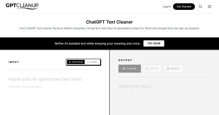
Task: Click the Get Started button
Action: [x=184, y=7]
